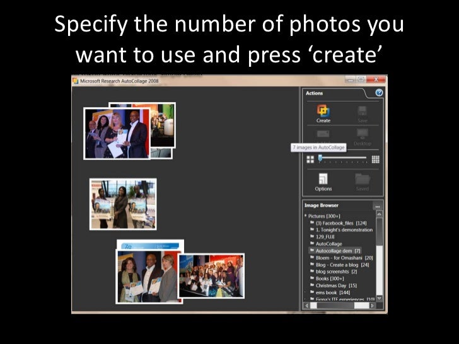Select the photo of four people with certificate

(x=117, y=134)
